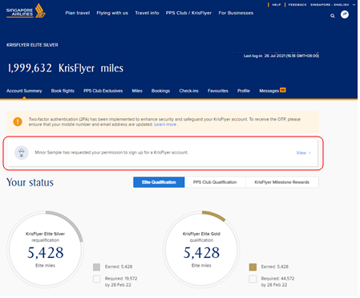The height and width of the screenshot is (298, 360).
Task: Open the Flying with us menu
Action: (x=112, y=13)
